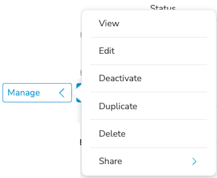
Task: Expand Share options via its chevron
Action: (x=194, y=161)
